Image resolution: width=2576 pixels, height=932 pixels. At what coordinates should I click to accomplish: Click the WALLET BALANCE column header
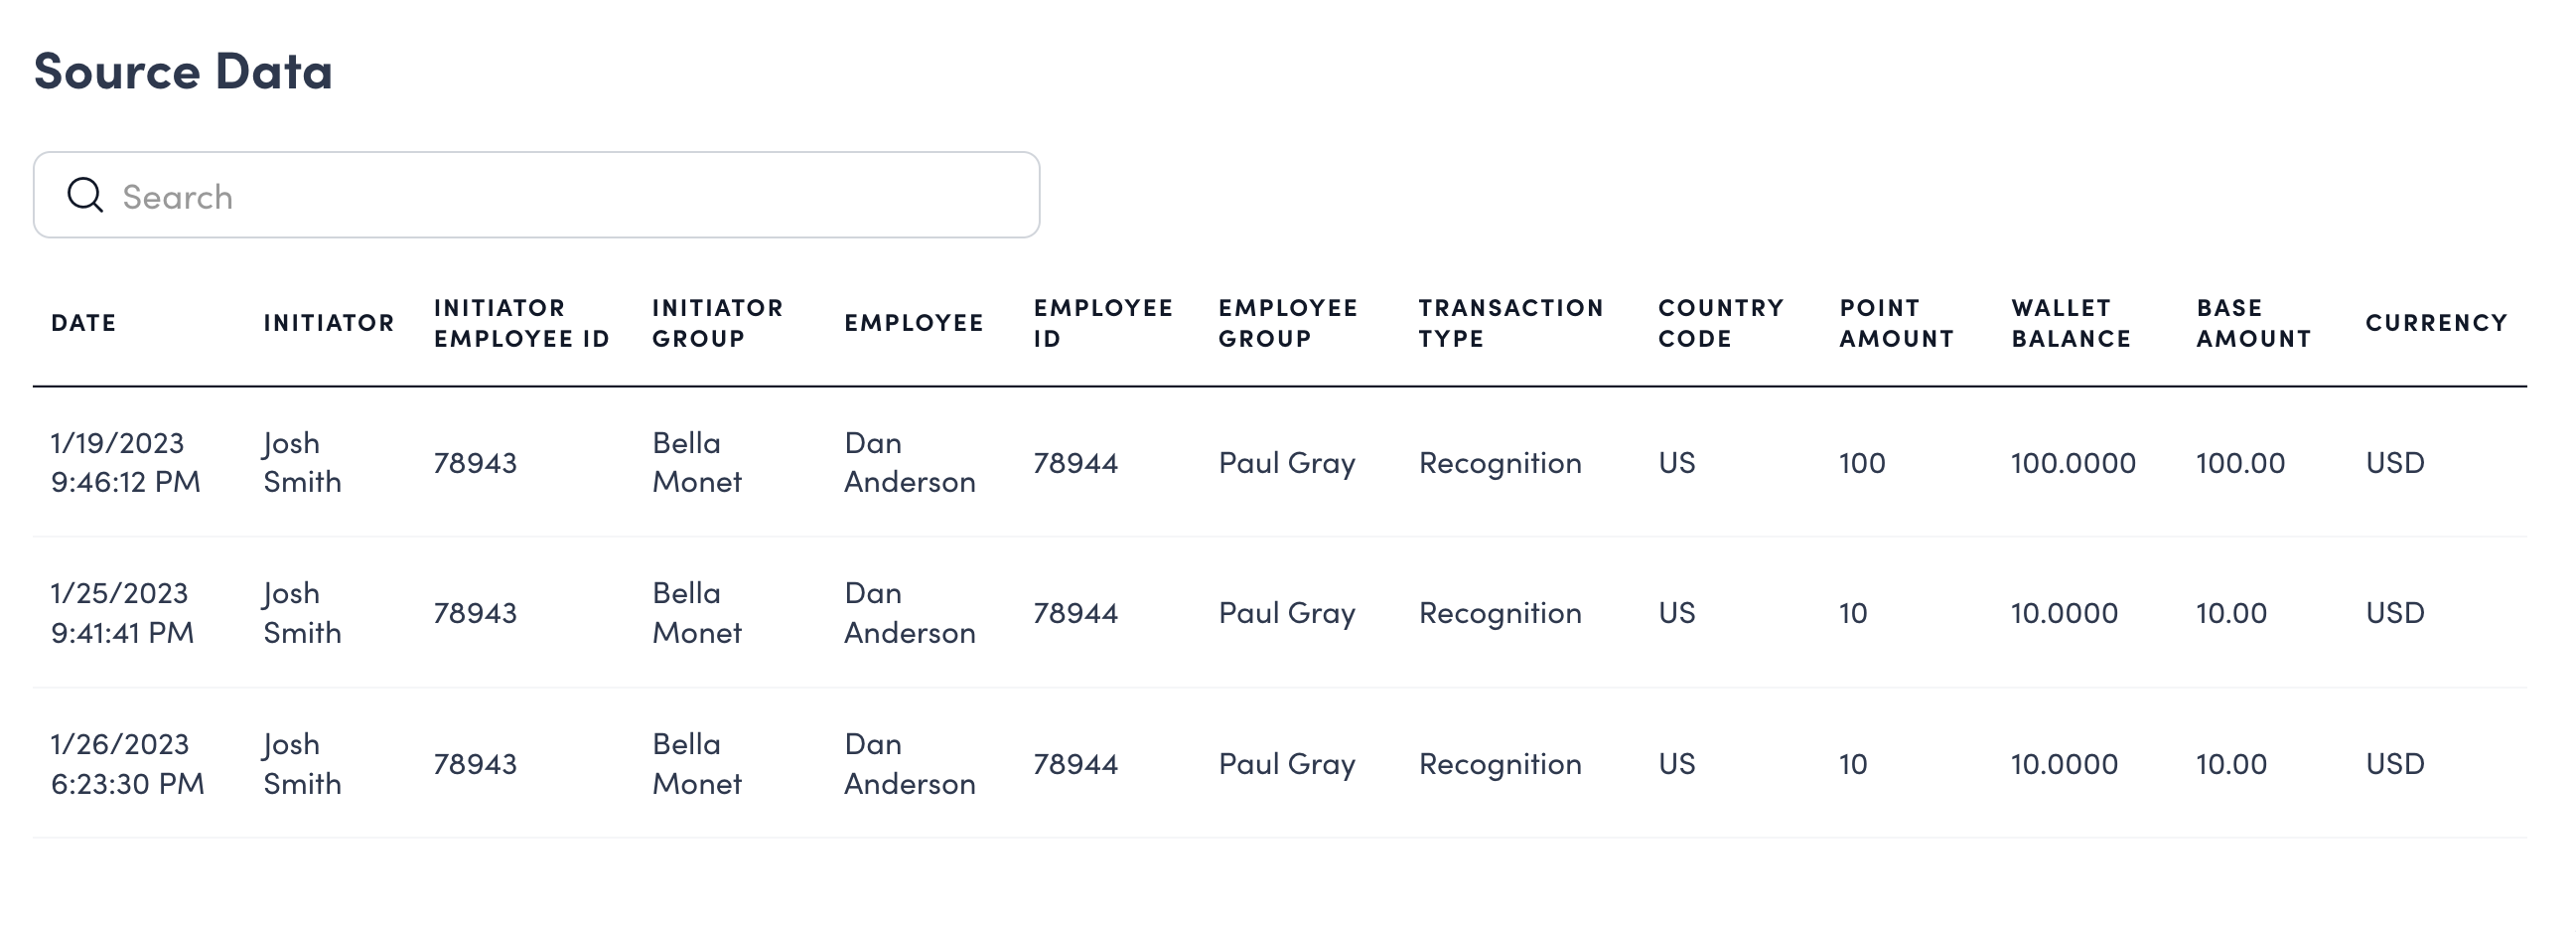tap(2070, 322)
